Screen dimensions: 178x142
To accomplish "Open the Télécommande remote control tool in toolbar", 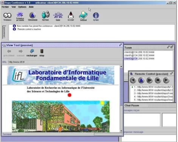I will pos(33,16).
